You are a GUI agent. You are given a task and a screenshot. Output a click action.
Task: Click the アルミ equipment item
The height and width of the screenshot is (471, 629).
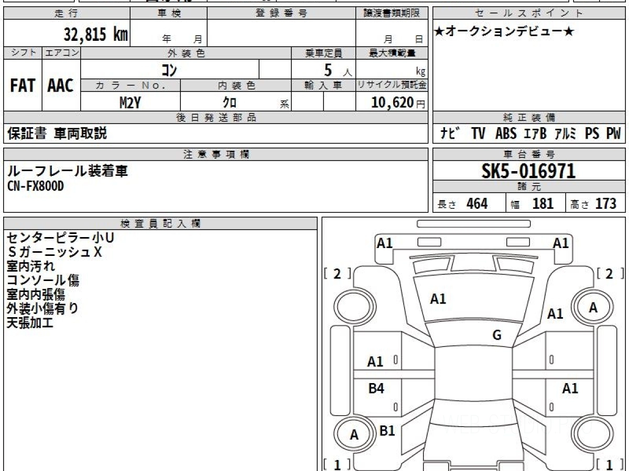pyautogui.click(x=565, y=134)
